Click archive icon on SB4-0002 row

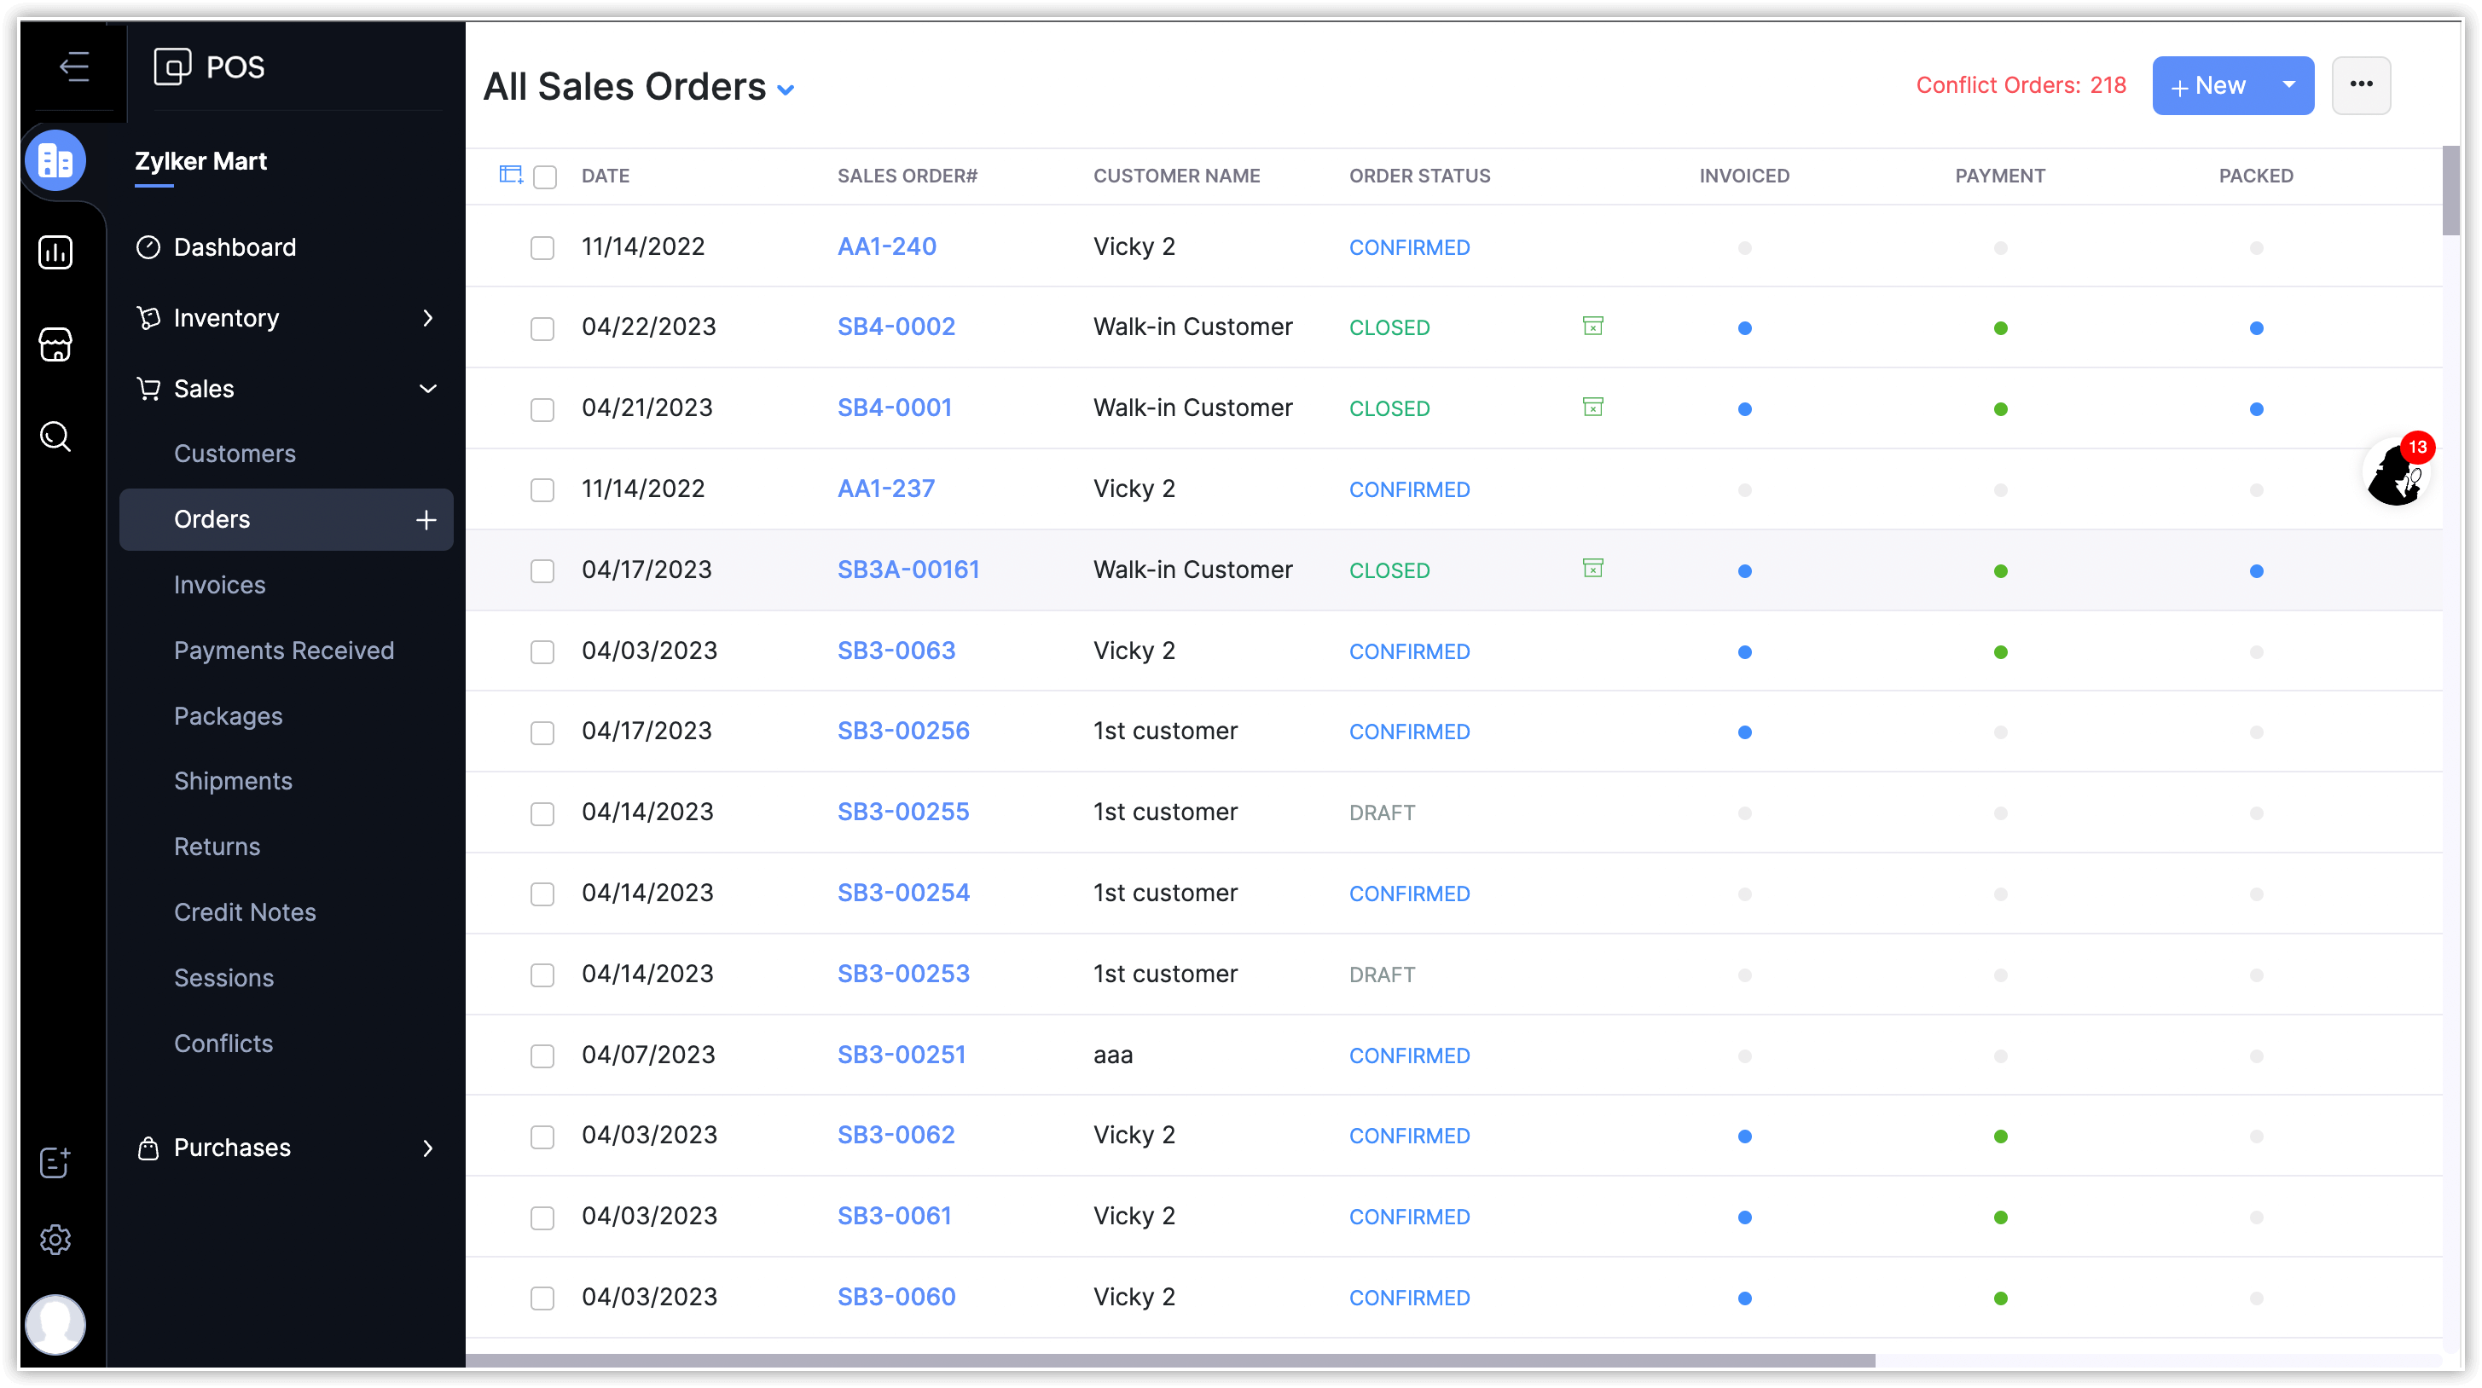point(1592,327)
